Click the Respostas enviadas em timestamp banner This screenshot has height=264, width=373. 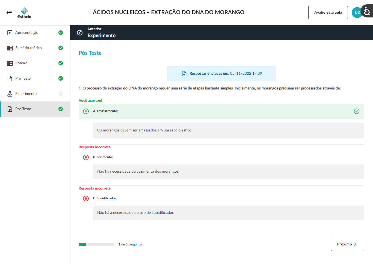[x=221, y=74]
